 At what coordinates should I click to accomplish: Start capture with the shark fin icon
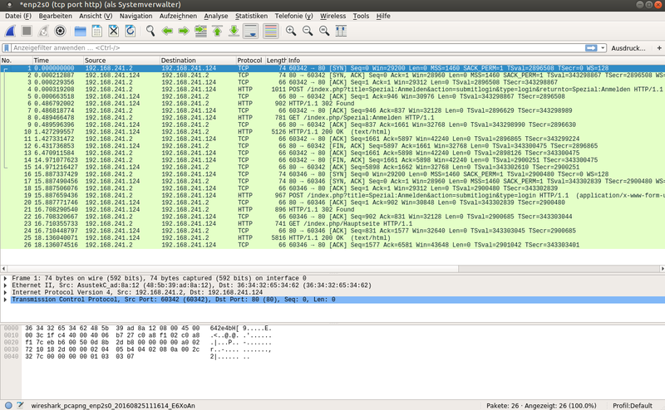point(9,31)
